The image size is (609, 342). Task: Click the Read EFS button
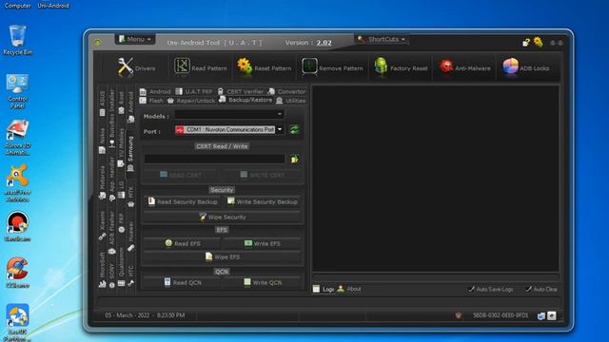(182, 243)
